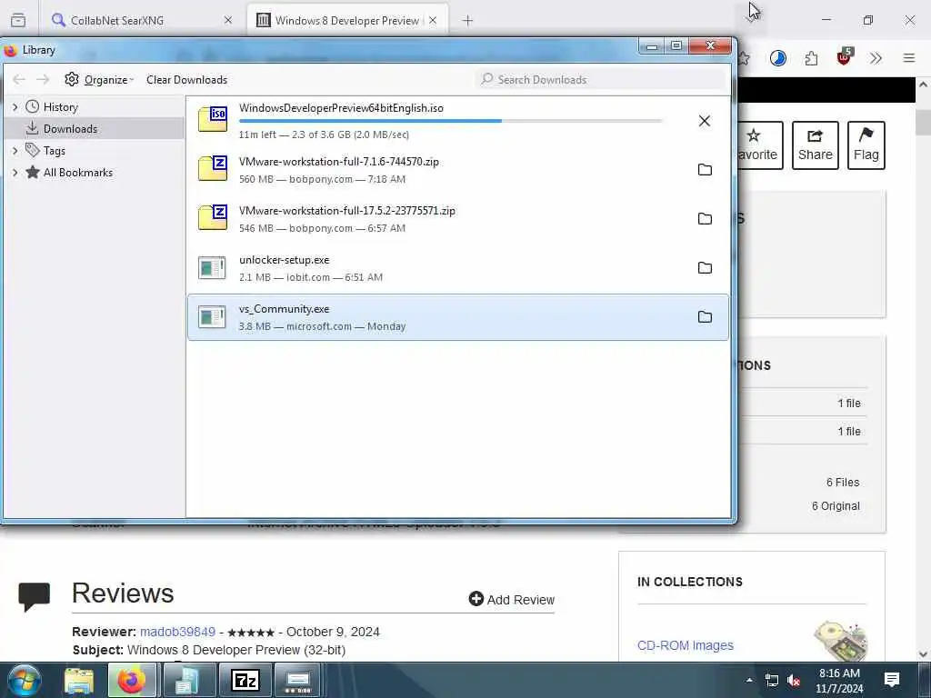This screenshot has height=698, width=931.
Task: Expand the Tags tree node
Action: click(x=15, y=151)
